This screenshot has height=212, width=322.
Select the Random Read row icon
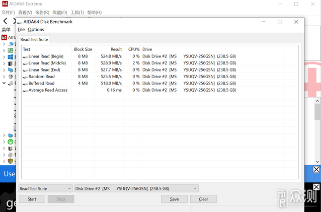[x=26, y=77]
